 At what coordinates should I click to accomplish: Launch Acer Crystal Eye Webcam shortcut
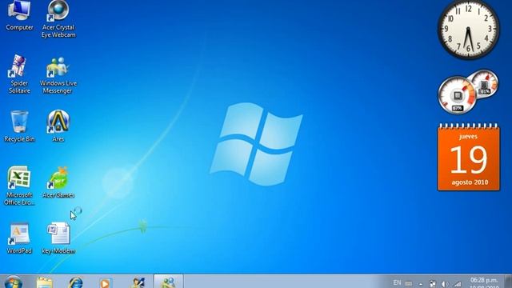tap(58, 18)
